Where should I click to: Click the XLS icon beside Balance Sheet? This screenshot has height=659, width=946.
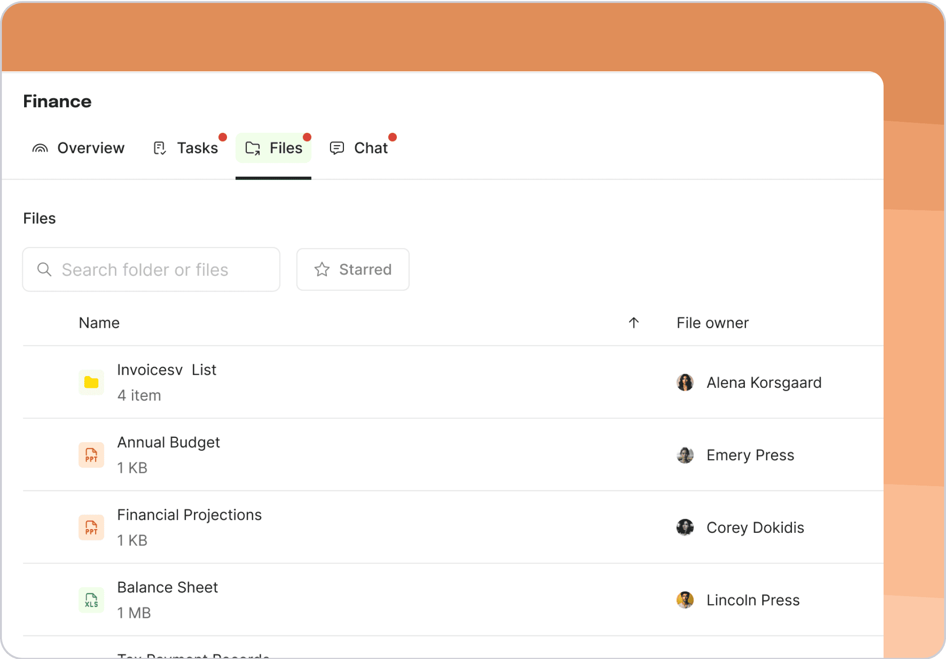click(x=91, y=600)
